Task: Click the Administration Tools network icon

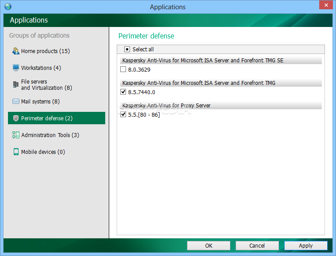Action: 15,135
